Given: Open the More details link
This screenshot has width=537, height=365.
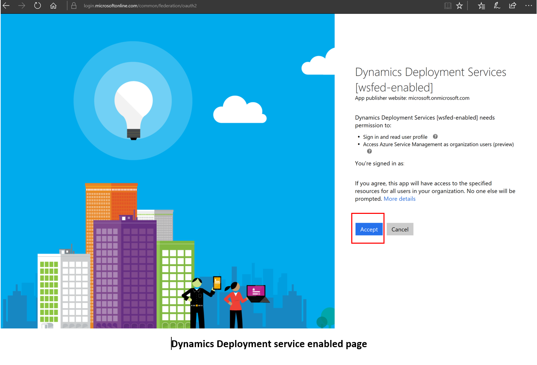Looking at the screenshot, I should (399, 198).
